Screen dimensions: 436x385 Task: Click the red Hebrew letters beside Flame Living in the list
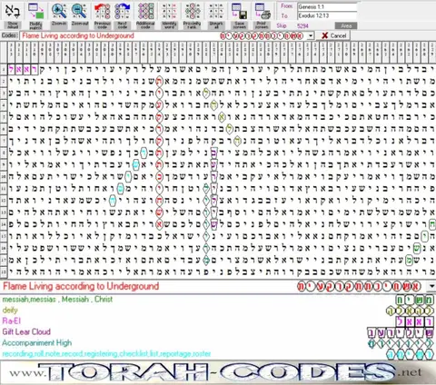tap(359, 286)
